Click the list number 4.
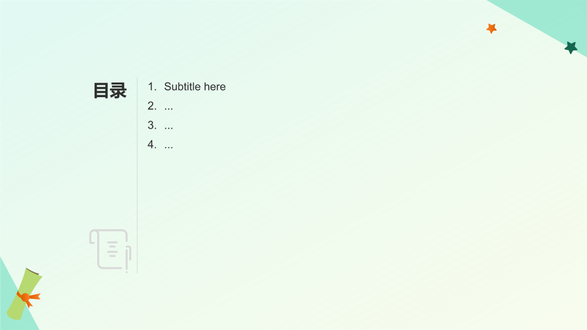The width and height of the screenshot is (587, 330). coord(152,144)
